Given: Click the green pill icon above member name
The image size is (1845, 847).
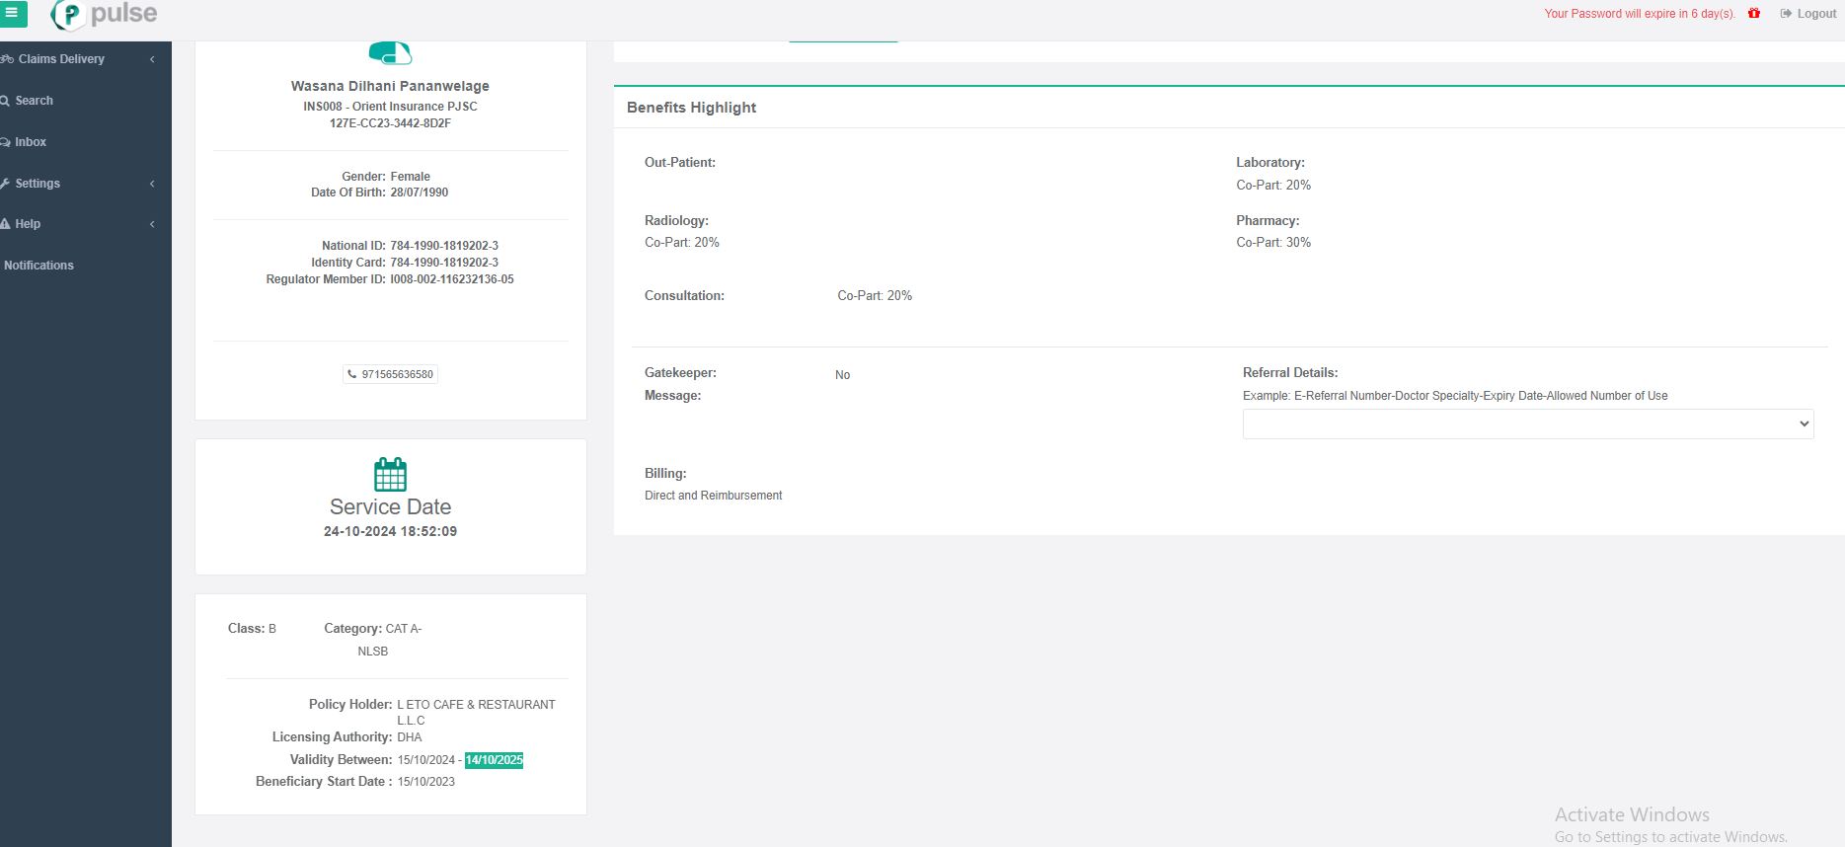Looking at the screenshot, I should [390, 53].
